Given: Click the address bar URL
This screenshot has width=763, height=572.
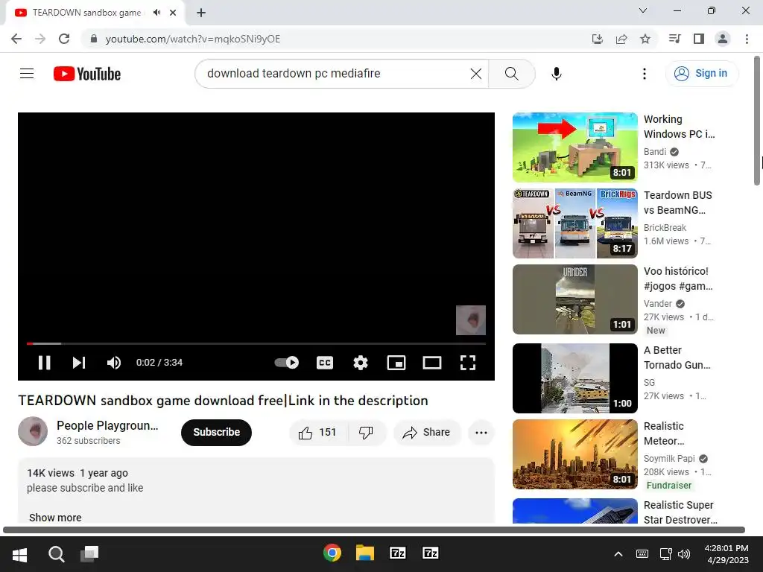Looking at the screenshot, I should pos(193,39).
